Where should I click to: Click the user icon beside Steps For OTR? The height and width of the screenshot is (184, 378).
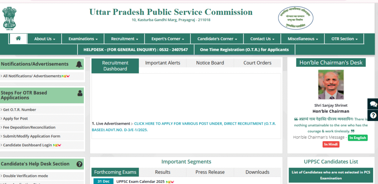coord(80,93)
